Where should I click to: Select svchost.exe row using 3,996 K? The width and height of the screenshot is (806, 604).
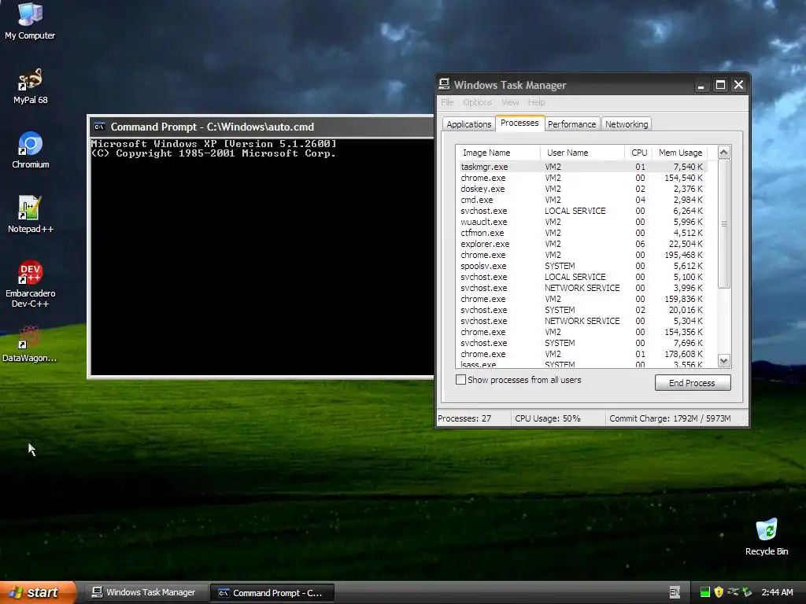(x=582, y=288)
